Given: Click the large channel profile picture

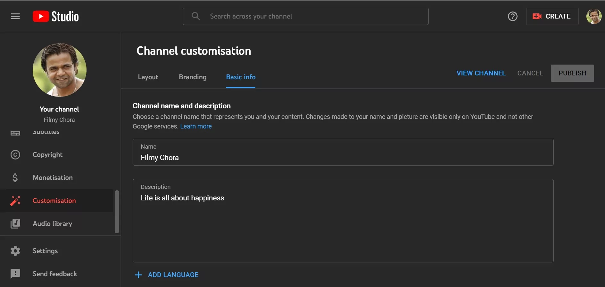Looking at the screenshot, I should click(60, 70).
